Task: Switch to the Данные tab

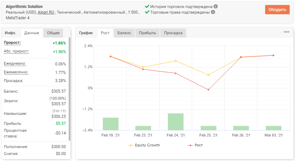Action: click(x=32, y=33)
